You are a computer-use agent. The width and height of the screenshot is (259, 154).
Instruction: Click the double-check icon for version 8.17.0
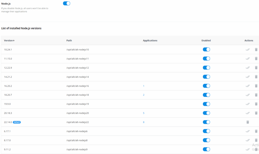point(248,140)
